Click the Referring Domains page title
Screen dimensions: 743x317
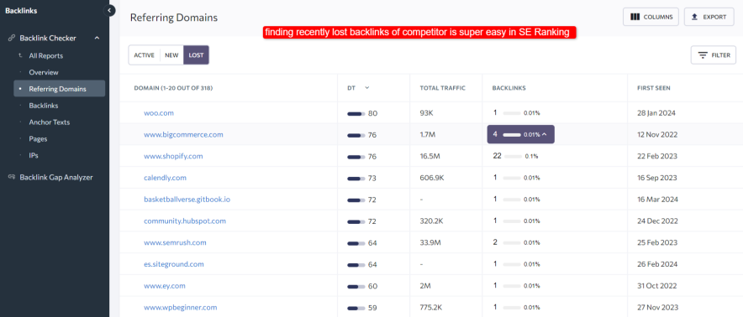pyautogui.click(x=174, y=18)
